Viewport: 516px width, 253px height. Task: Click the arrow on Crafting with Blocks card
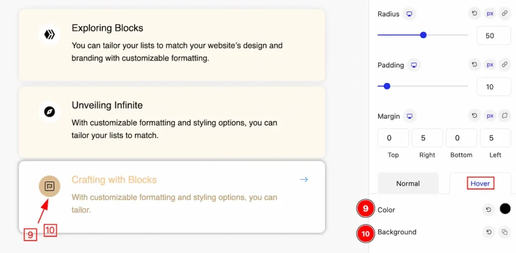point(303,180)
